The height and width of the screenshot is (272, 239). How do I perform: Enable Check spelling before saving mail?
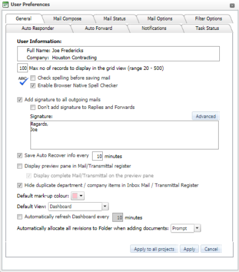33,78
